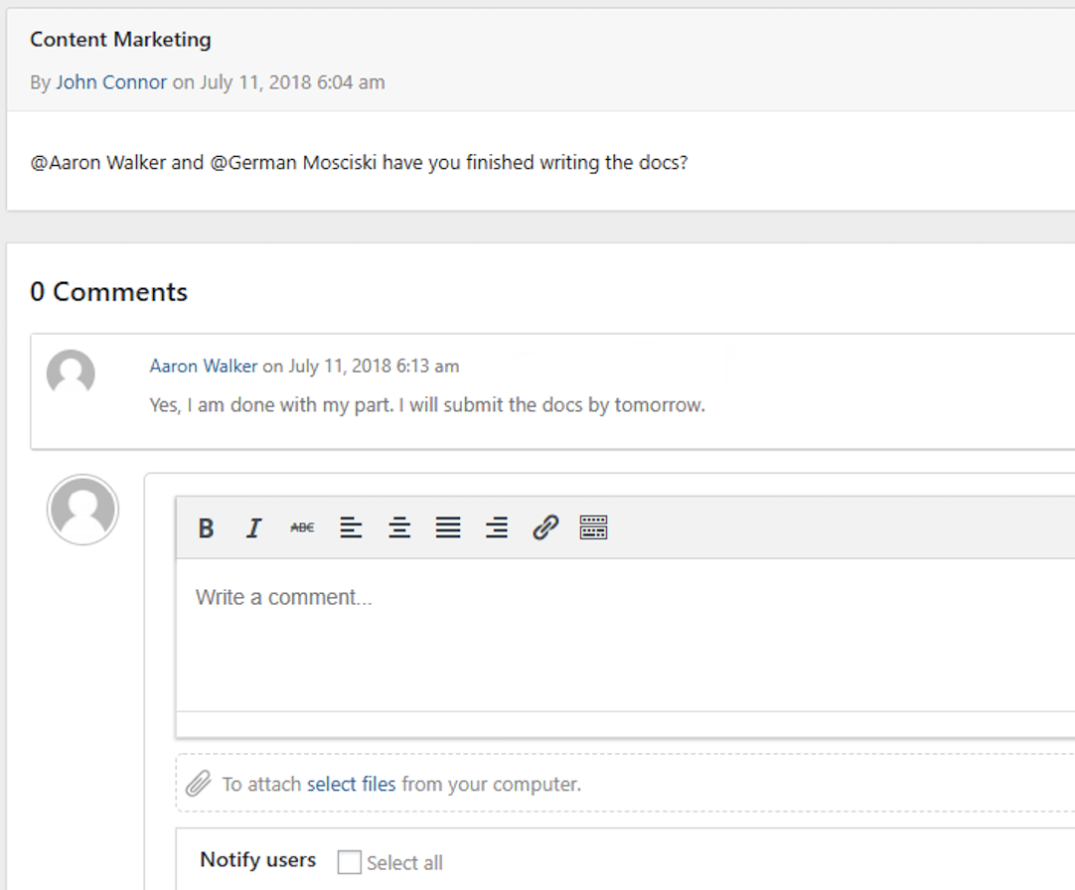Screen dimensions: 1075x890
Task: Insert a link using the chain icon
Action: (545, 527)
